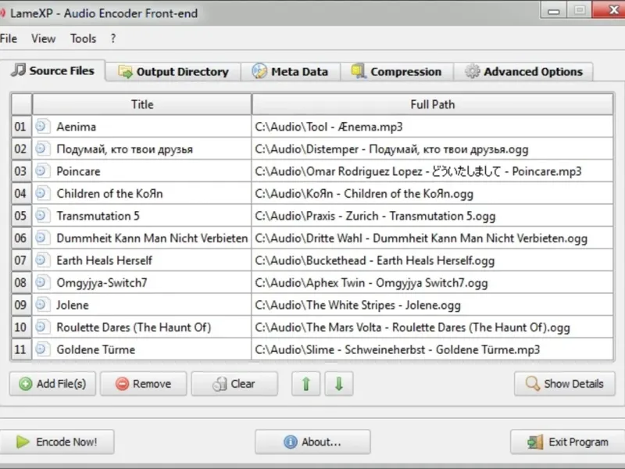This screenshot has width=625, height=469.
Task: Select path 'Slime - Schweineherbst - Goldene Türme.mp3'
Action: [x=398, y=349]
